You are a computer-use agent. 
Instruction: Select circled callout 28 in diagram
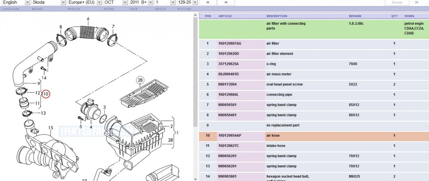[140, 80]
